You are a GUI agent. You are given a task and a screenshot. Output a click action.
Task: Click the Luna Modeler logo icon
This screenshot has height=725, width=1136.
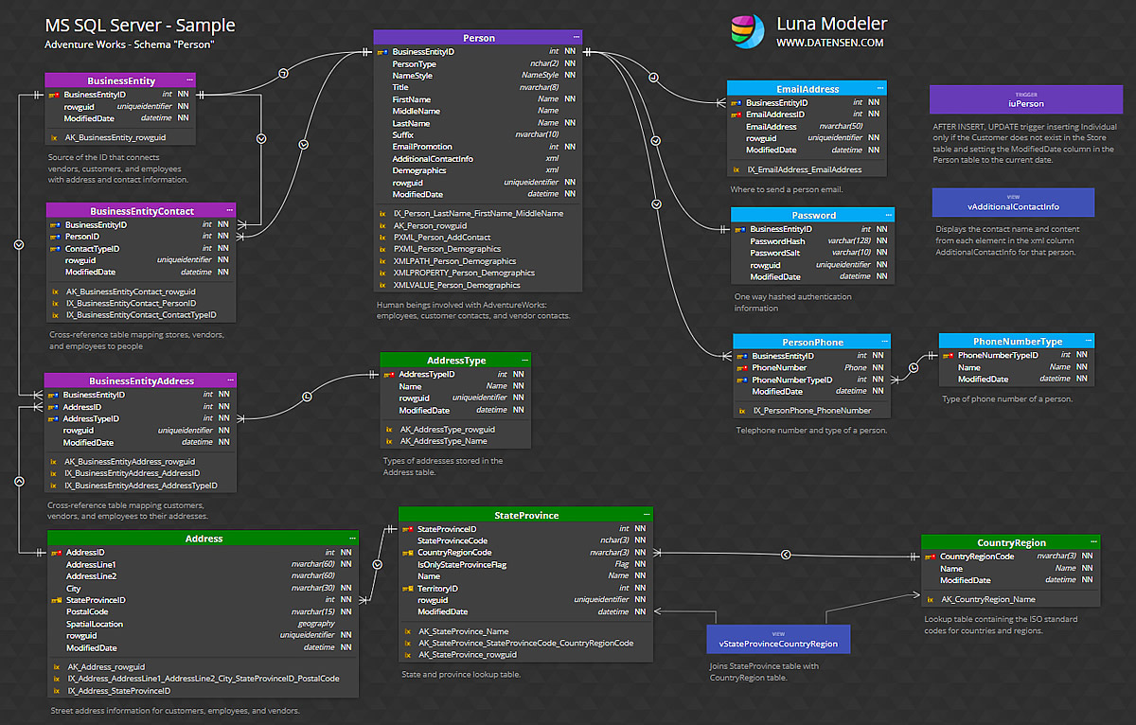pos(748,30)
